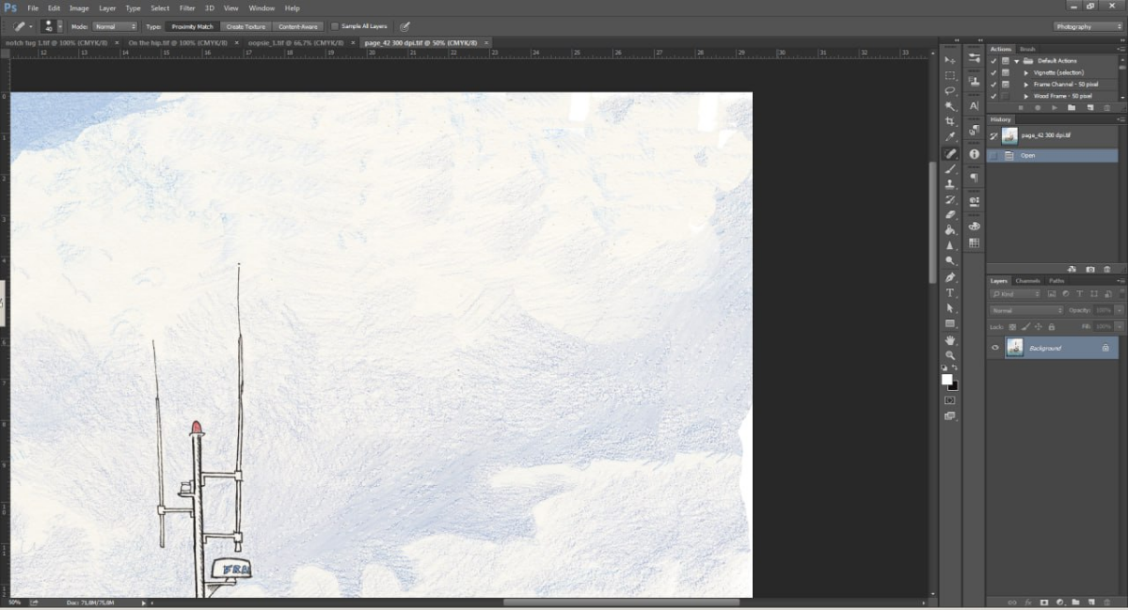Open the Character panel icon
Image resolution: width=1128 pixels, height=610 pixels.
pyautogui.click(x=974, y=105)
